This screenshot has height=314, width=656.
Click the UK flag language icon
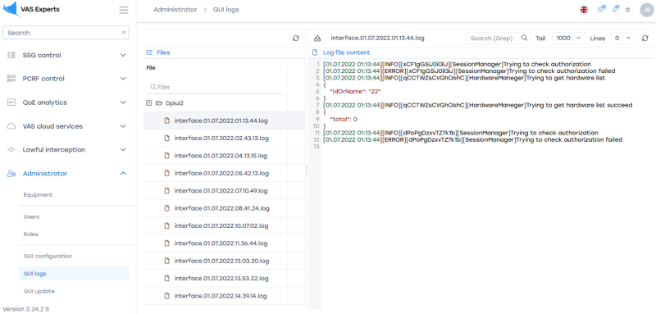584,10
